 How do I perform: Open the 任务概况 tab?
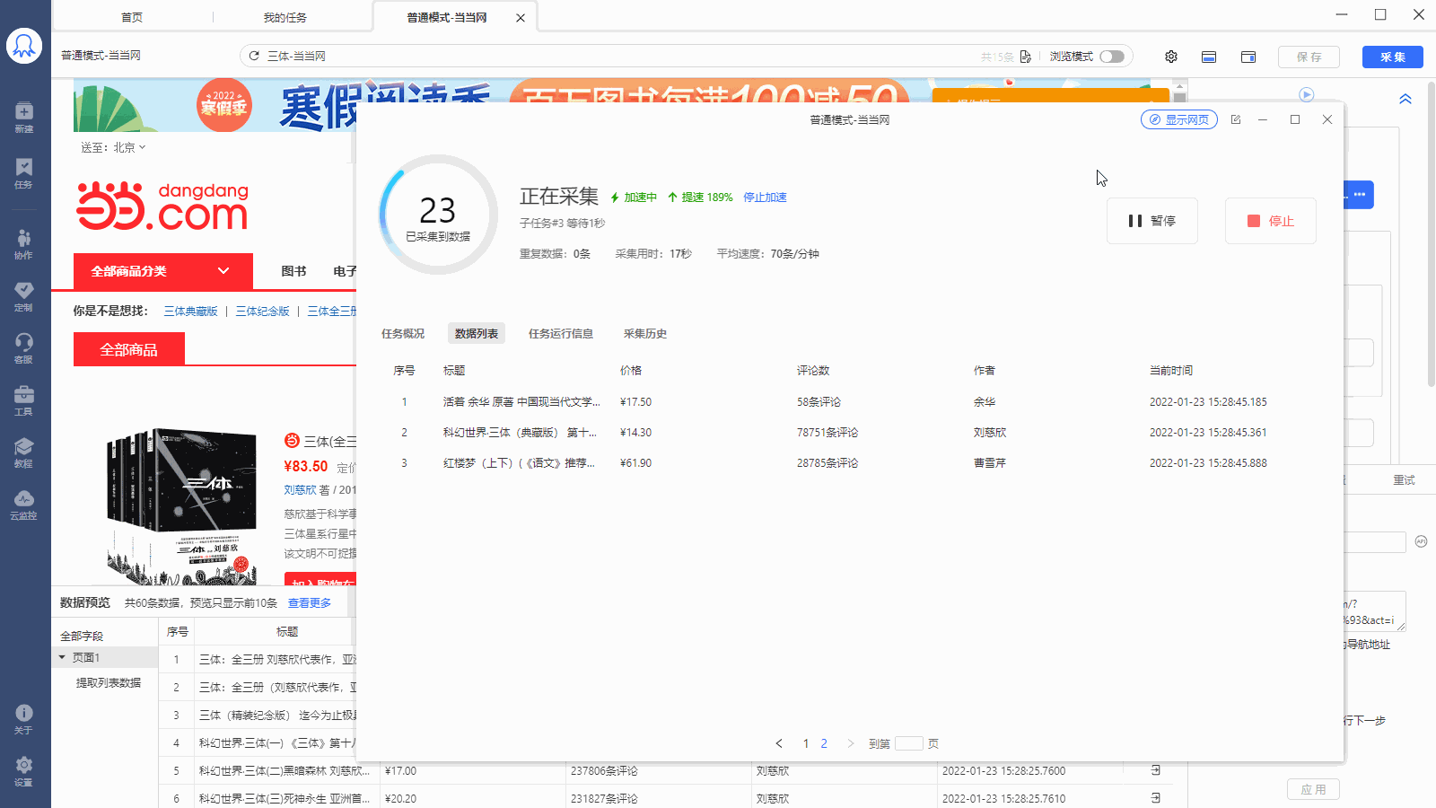pyautogui.click(x=403, y=334)
